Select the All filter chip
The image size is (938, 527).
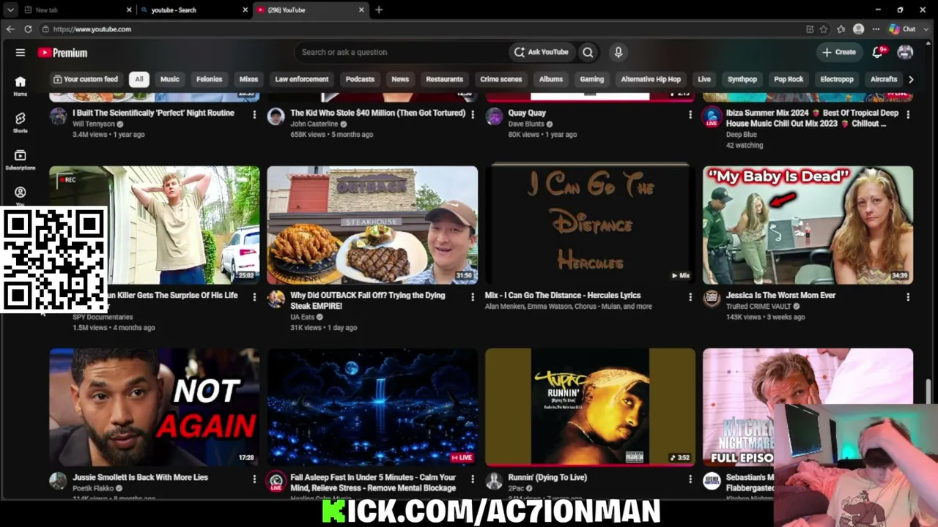(139, 79)
